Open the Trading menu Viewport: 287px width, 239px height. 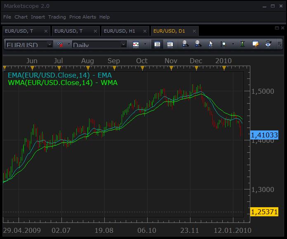point(57,17)
